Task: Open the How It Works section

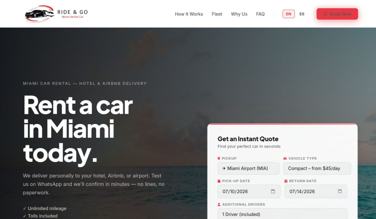Action: click(189, 14)
